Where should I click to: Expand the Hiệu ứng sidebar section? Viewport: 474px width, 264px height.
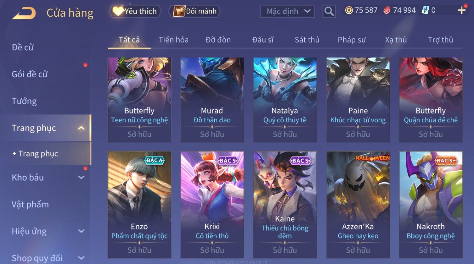pyautogui.click(x=81, y=231)
